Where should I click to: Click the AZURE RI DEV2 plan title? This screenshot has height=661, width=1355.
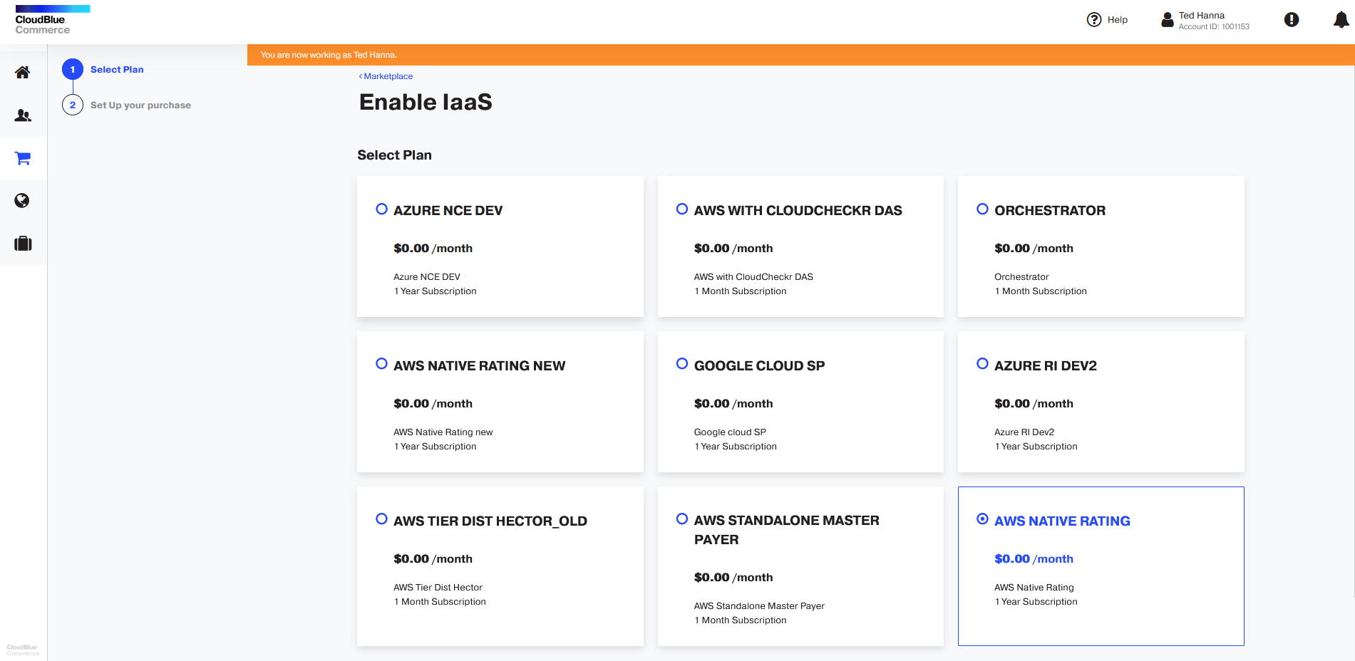click(1046, 366)
